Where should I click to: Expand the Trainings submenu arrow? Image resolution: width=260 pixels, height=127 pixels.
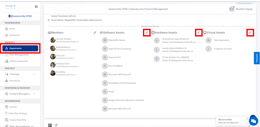pos(34,74)
